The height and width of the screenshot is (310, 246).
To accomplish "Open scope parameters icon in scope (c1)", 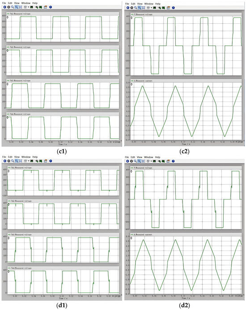I will [45, 7].
